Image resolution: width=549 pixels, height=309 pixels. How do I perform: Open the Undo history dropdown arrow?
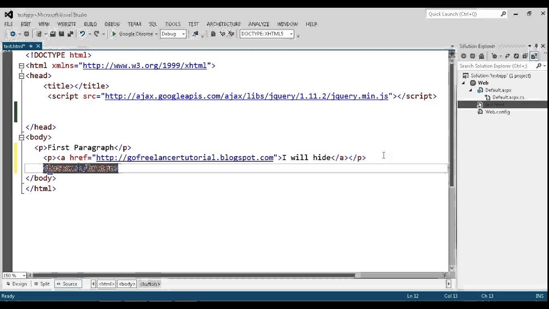click(90, 34)
